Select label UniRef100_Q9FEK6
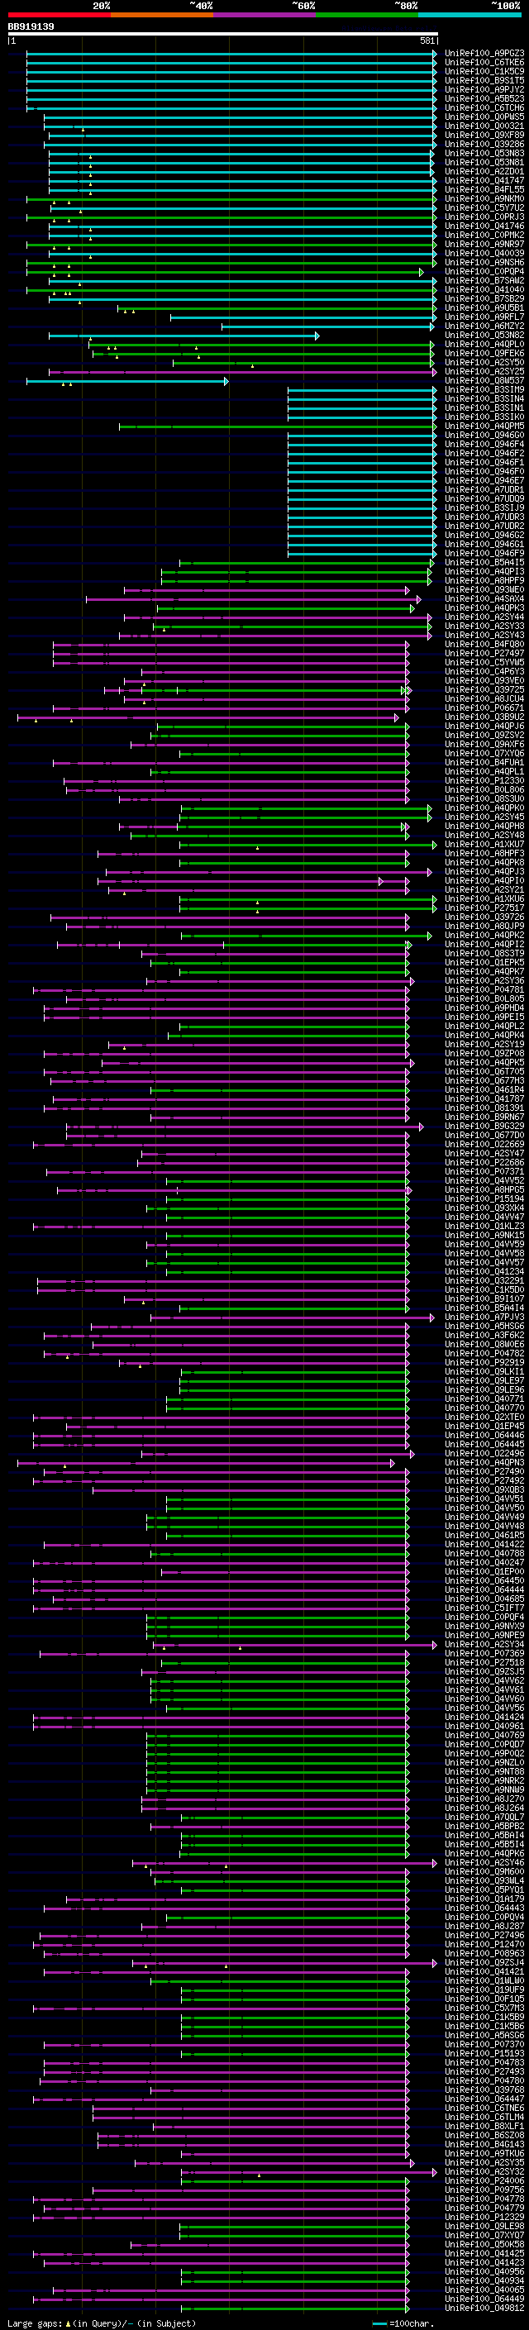The image size is (529, 2330). [484, 354]
